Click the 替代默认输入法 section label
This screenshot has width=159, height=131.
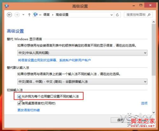pos(18,67)
